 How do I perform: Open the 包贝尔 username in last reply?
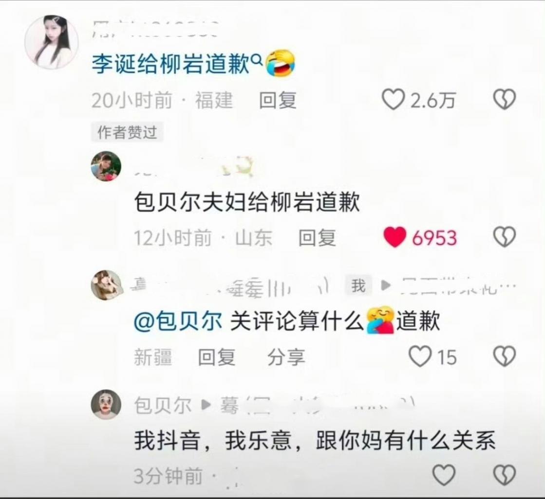point(163,405)
